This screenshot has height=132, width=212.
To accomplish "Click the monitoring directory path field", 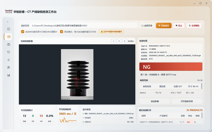I will pyautogui.click(x=84, y=26).
